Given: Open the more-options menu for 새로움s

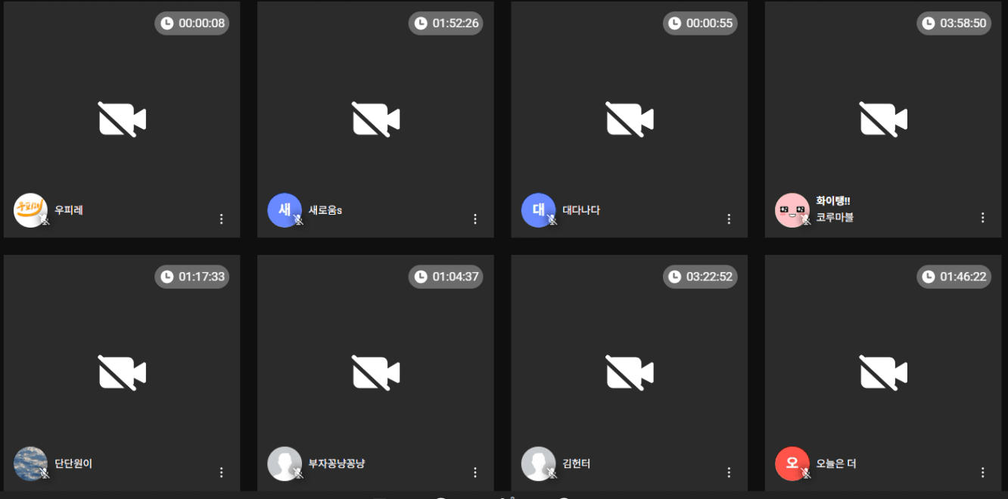Looking at the screenshot, I should coord(475,219).
